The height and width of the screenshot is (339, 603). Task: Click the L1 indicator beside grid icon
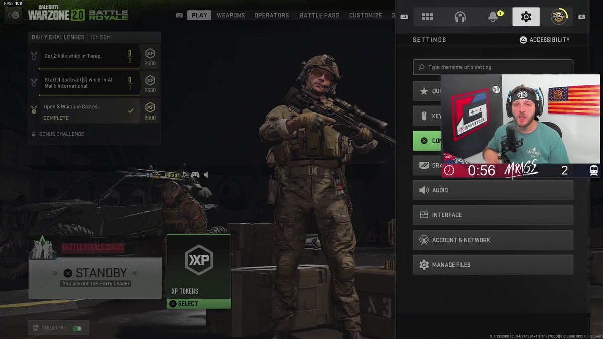click(x=405, y=17)
